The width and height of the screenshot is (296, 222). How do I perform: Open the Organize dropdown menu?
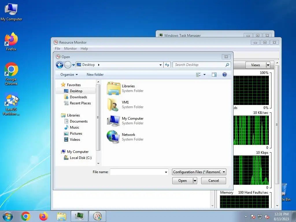[69, 75]
